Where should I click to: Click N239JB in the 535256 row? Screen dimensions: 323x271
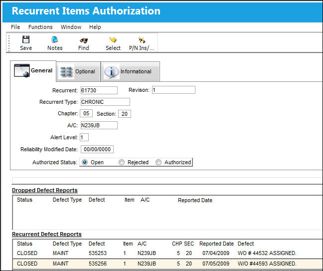click(x=147, y=264)
